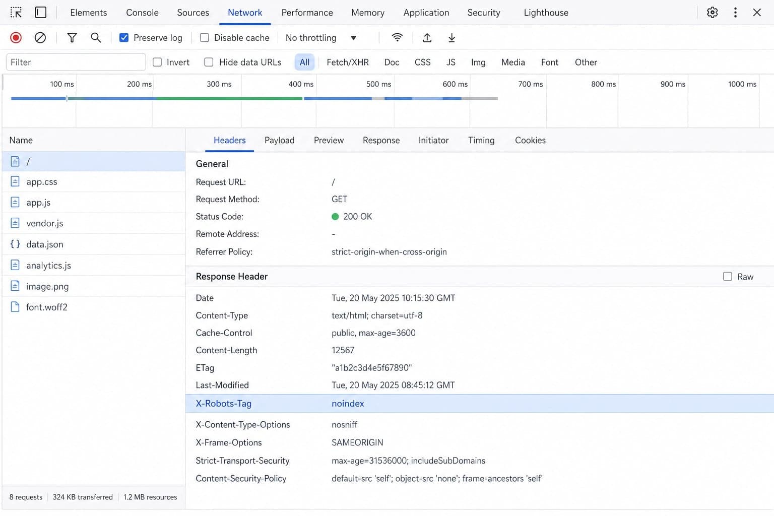Filter by Other requests
This screenshot has width=774, height=516.
(x=586, y=62)
